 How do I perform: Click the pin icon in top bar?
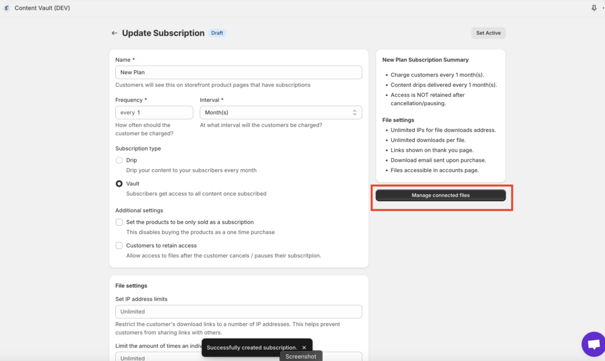[x=594, y=8]
